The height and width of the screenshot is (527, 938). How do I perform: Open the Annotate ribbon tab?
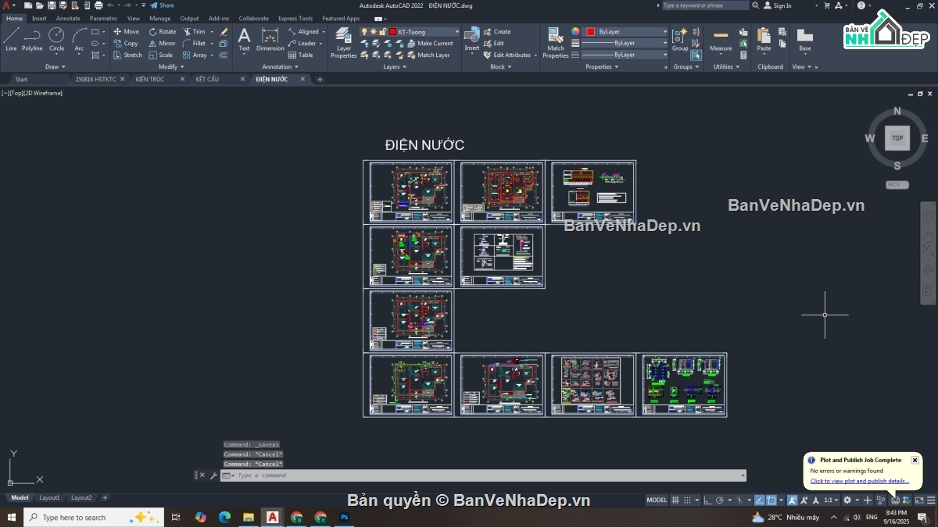click(x=68, y=18)
